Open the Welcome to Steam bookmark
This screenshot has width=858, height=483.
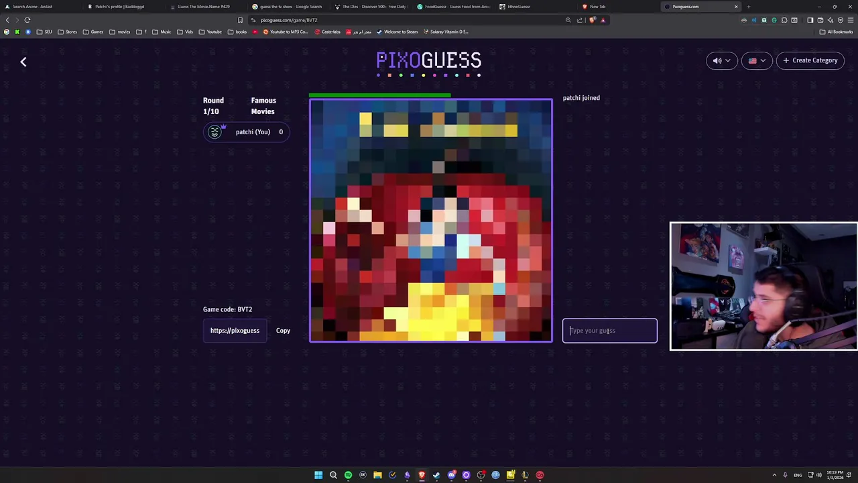point(397,32)
